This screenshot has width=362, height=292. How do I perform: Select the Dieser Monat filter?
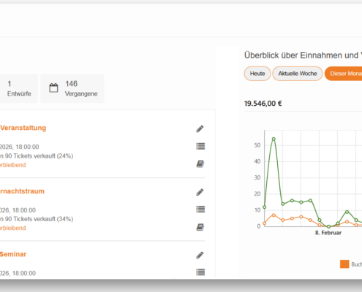point(344,74)
